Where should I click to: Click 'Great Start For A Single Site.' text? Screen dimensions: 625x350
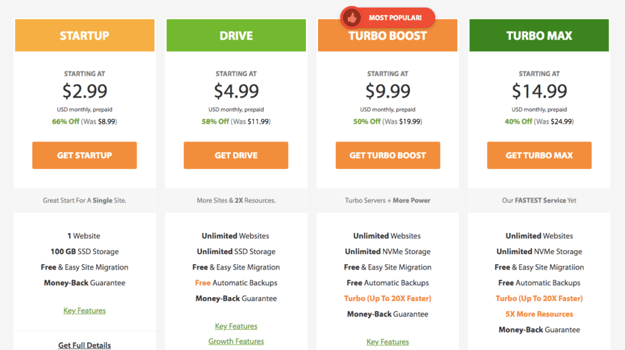pyautogui.click(x=84, y=200)
